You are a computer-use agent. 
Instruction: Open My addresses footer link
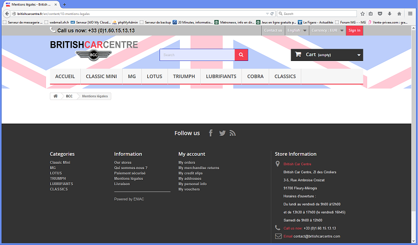(190, 179)
